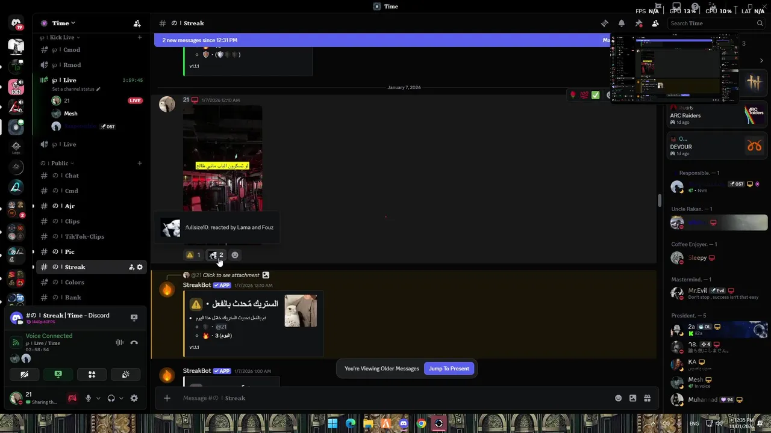Toggle red camera button beside username
The height and width of the screenshot is (433, 771).
72,398
